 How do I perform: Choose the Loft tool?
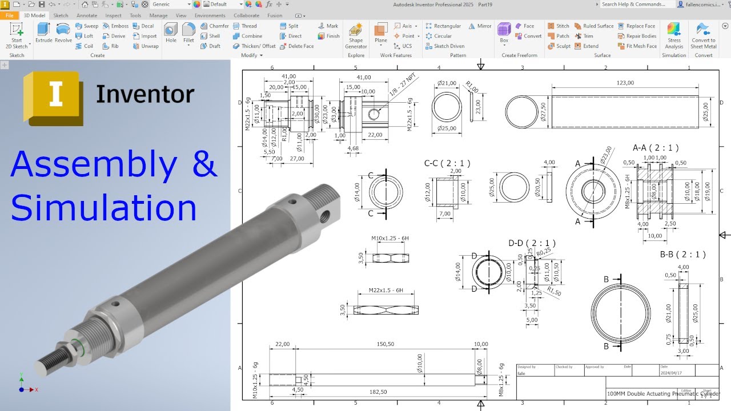(x=85, y=36)
